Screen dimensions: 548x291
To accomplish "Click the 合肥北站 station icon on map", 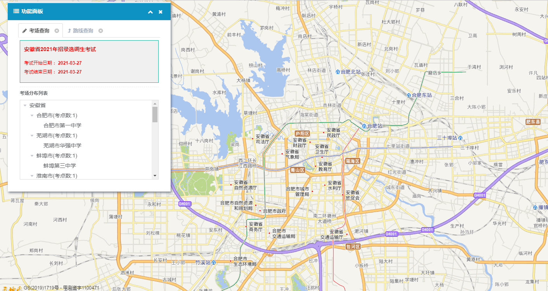I will click(x=338, y=72).
